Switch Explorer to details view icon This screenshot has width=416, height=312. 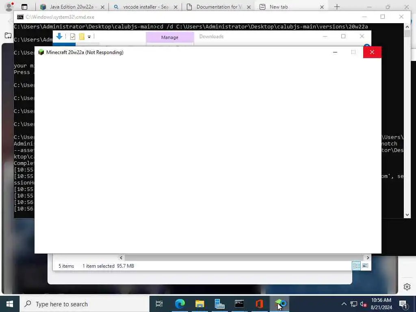pyautogui.click(x=356, y=266)
